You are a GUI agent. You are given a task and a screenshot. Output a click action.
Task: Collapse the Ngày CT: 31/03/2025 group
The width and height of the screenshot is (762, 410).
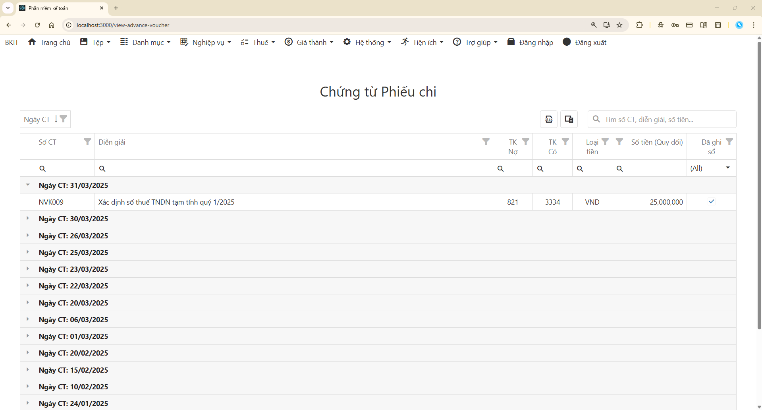pos(27,184)
